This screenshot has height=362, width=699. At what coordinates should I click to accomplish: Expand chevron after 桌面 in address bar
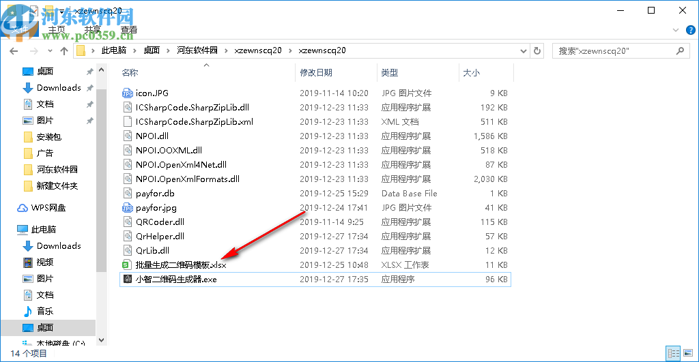click(x=168, y=50)
